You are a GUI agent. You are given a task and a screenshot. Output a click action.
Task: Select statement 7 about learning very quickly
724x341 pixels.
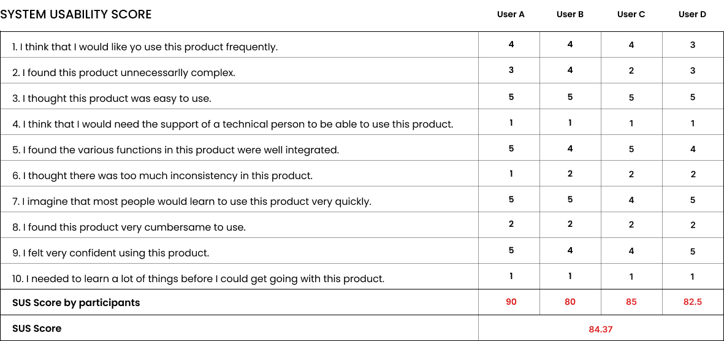click(x=192, y=201)
